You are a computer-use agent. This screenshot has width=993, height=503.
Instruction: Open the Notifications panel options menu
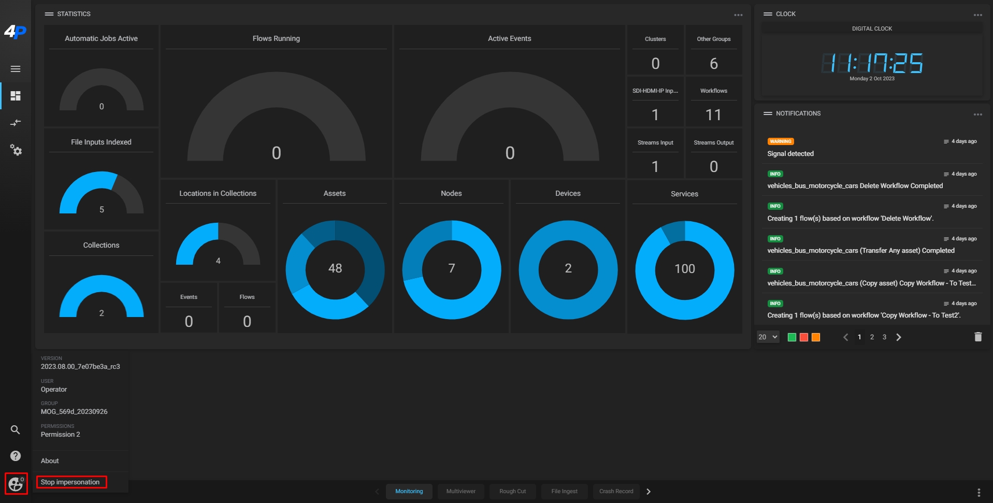[978, 114]
